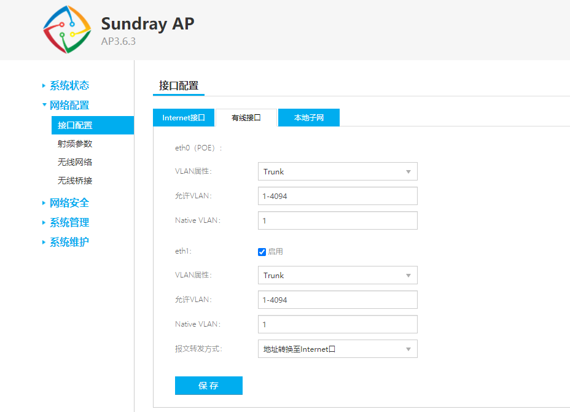Open the eth0 VLAN属性 dropdown
The height and width of the screenshot is (412, 570).
[337, 171]
